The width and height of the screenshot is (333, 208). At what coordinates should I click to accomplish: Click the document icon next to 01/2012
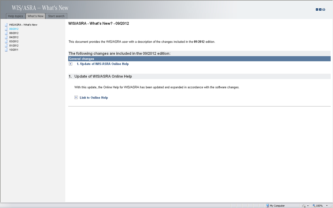pos(6,45)
